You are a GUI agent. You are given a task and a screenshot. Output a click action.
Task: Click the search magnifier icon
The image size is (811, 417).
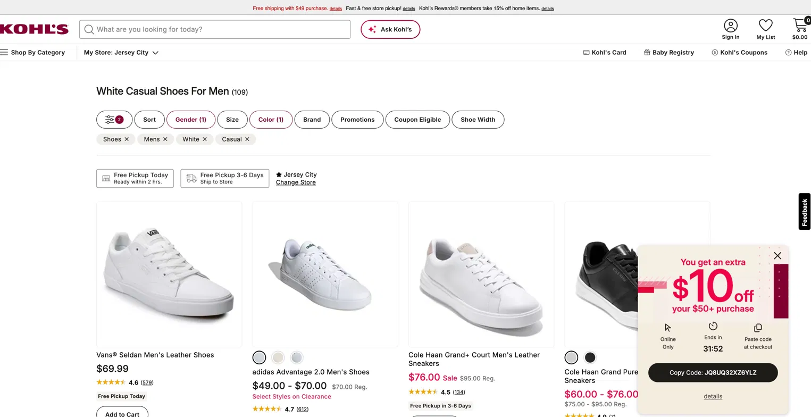89,29
